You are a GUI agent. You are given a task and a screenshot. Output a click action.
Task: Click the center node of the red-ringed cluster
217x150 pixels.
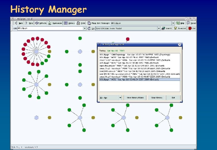click(36, 51)
